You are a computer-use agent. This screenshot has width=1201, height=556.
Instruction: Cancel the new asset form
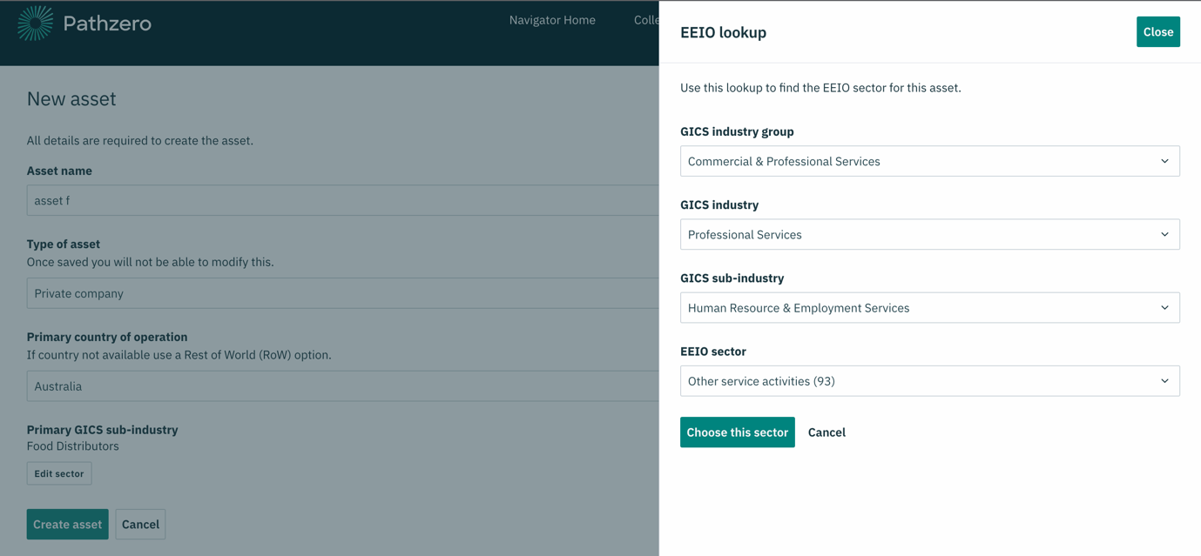(140, 525)
